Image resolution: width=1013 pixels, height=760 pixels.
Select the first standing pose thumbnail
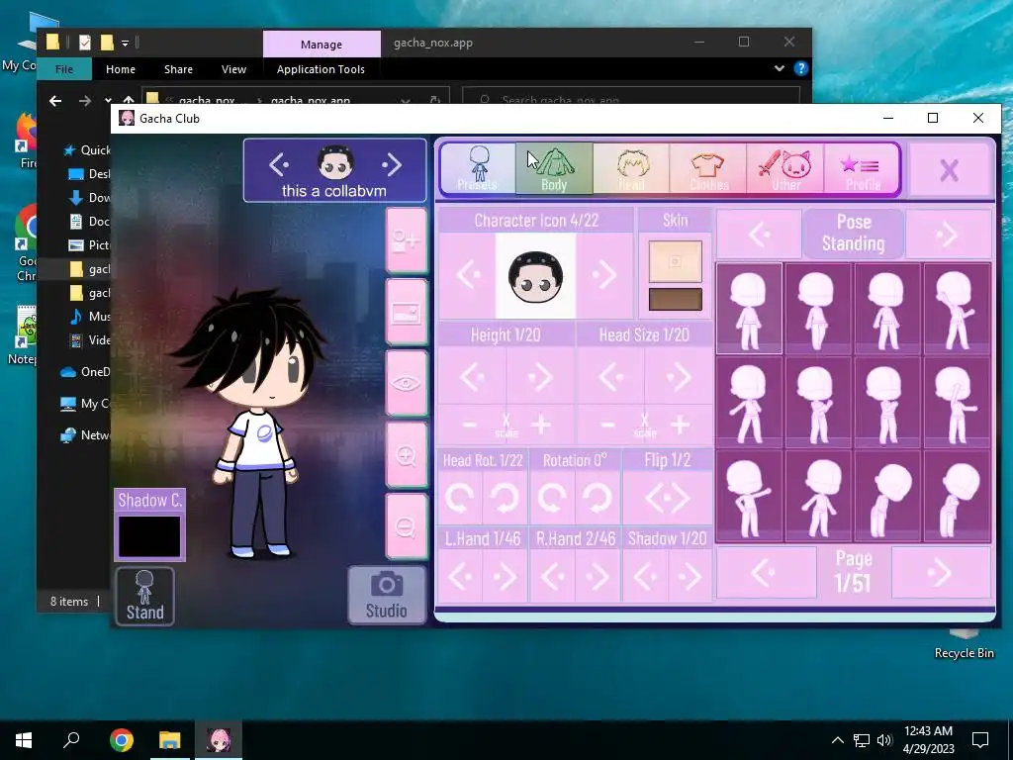coord(750,309)
